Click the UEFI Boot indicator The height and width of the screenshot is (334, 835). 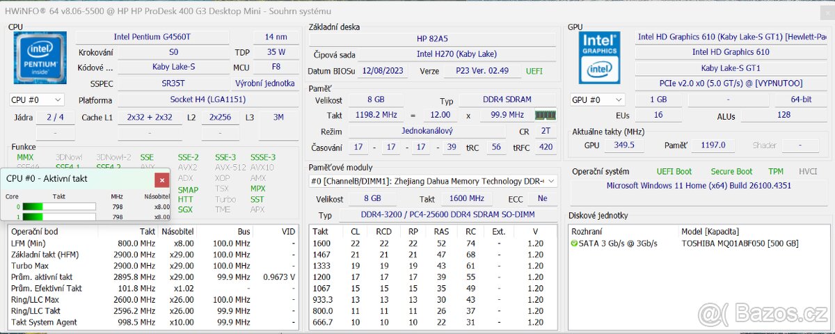pos(674,171)
